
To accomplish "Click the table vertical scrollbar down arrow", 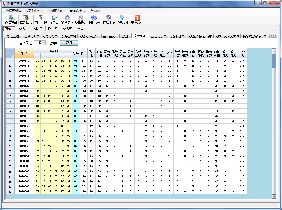I will [x=274, y=196].
